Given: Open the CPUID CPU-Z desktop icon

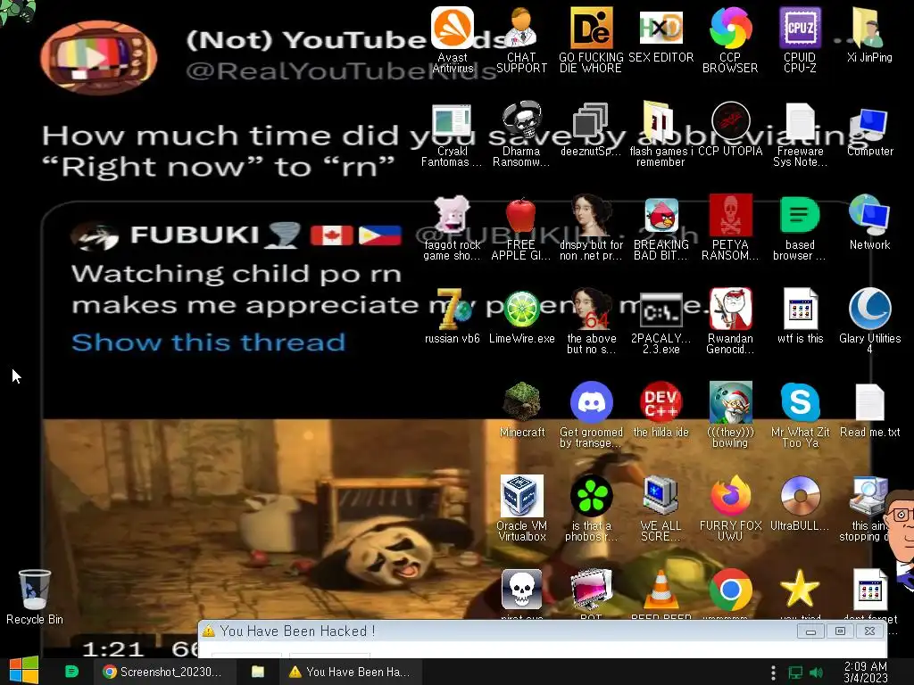Looking at the screenshot, I should tap(800, 40).
